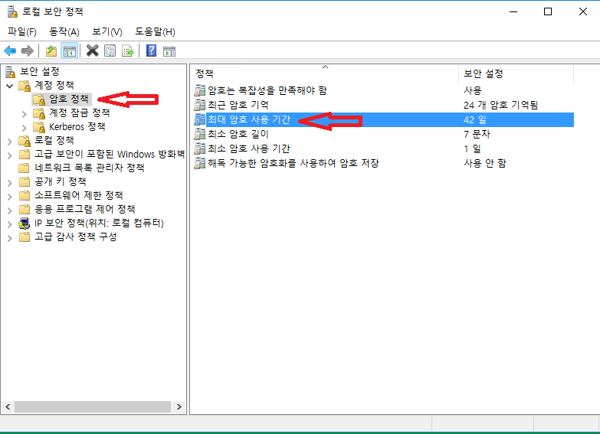Expand the 계정 잠금 정책 node

(25, 113)
